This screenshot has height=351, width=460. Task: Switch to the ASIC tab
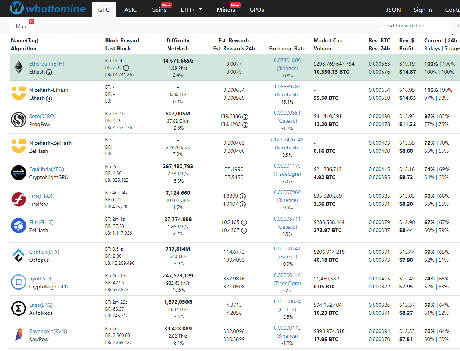131,10
